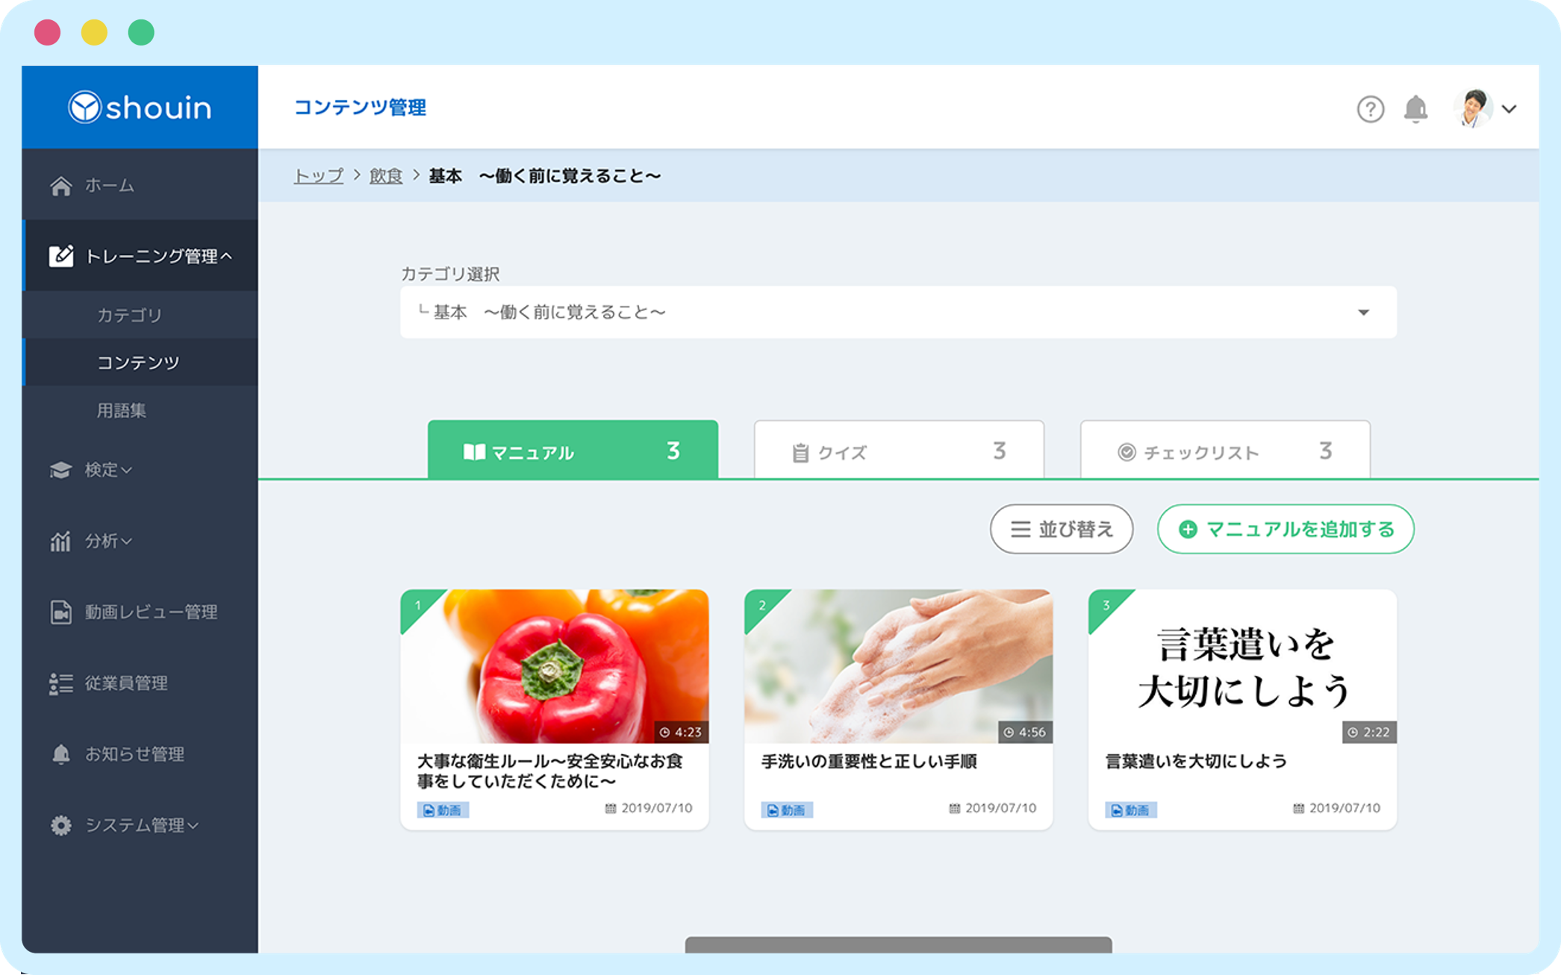This screenshot has height=975, width=1561.
Task: Open the カテゴリ選択 dropdown
Action: point(897,313)
